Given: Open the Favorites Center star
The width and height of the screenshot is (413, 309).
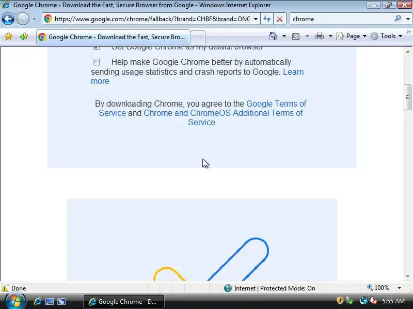Looking at the screenshot, I should [x=8, y=36].
